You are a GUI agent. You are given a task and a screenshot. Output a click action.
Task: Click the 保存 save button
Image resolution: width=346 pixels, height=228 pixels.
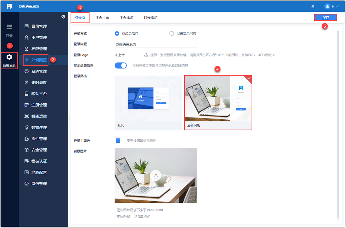(x=326, y=17)
